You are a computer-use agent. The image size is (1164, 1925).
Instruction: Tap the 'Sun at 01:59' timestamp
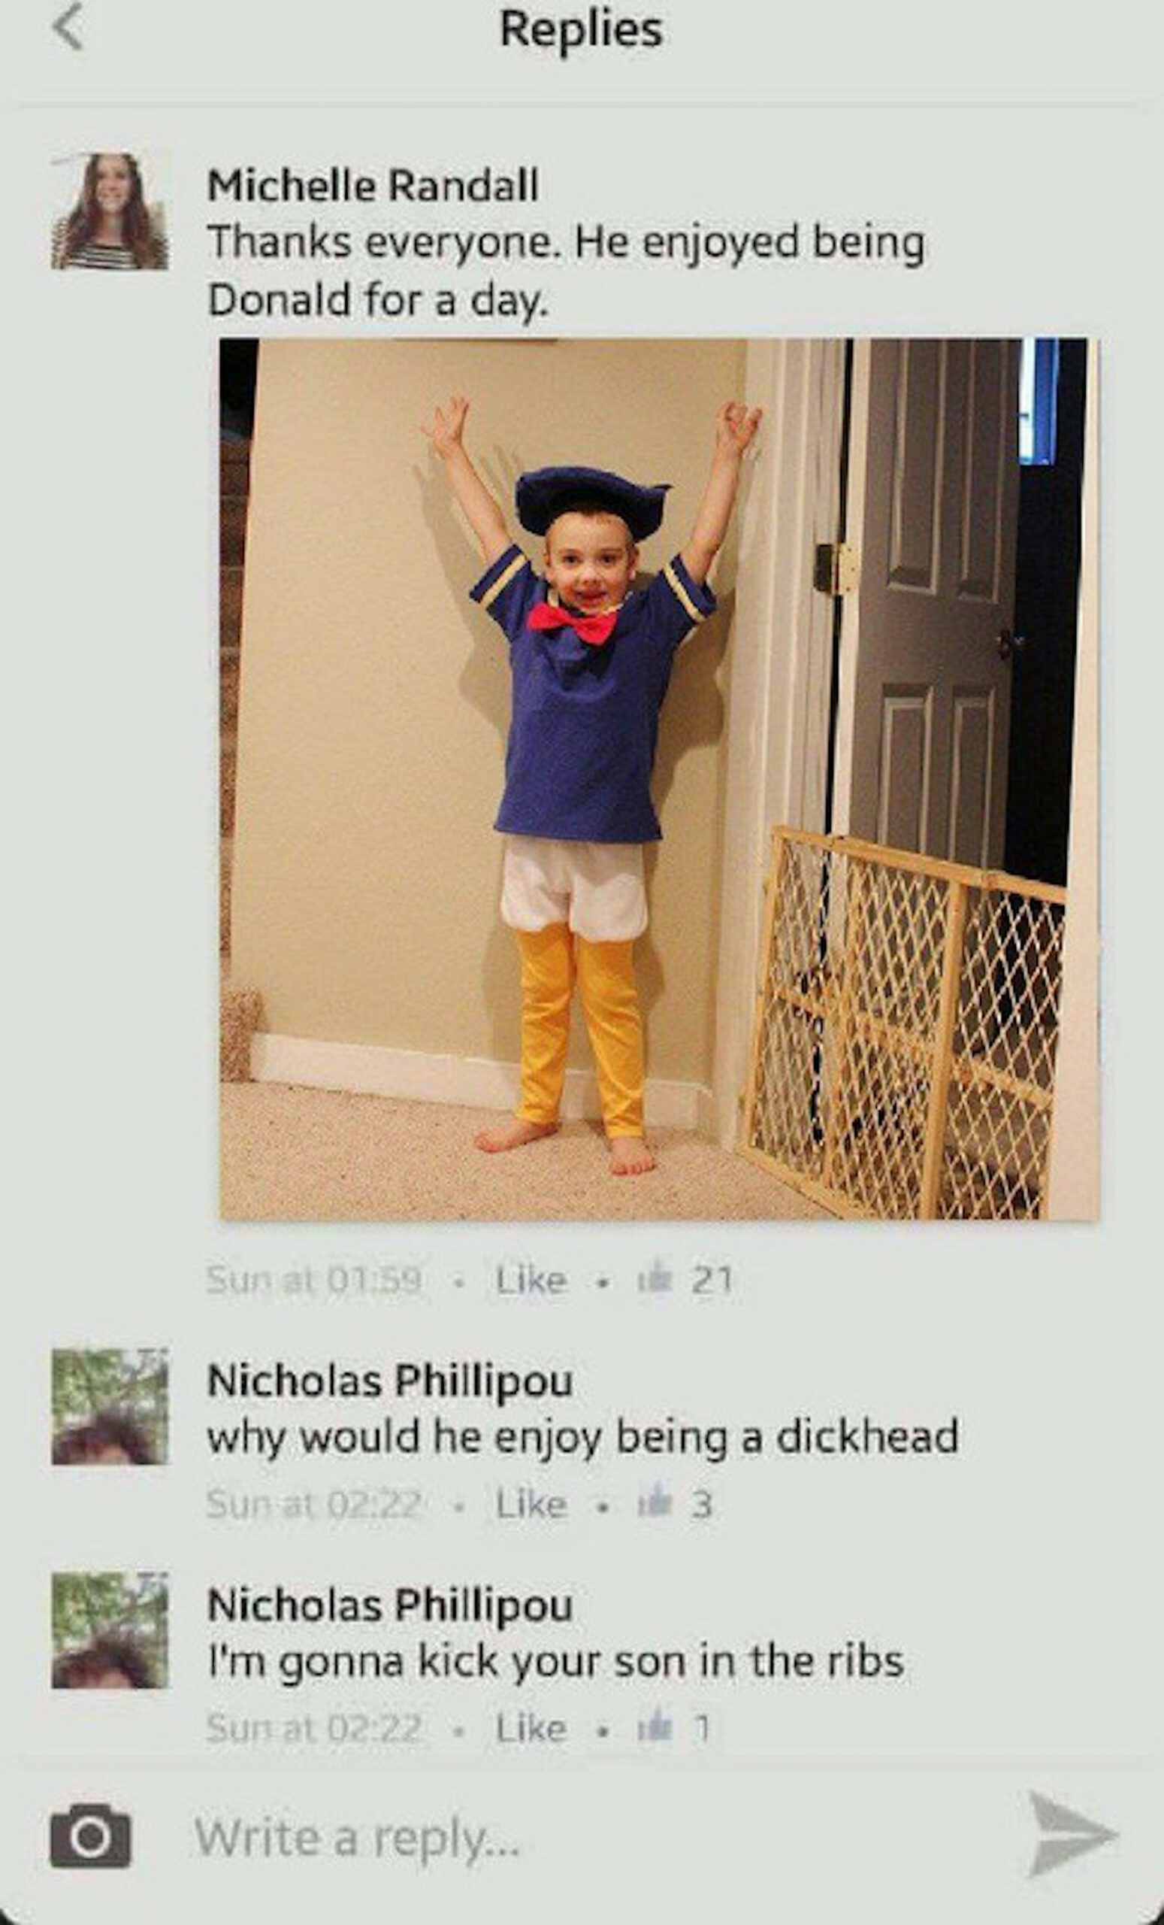314,1281
